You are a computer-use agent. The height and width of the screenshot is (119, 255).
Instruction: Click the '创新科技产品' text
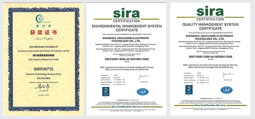(x=44, y=69)
